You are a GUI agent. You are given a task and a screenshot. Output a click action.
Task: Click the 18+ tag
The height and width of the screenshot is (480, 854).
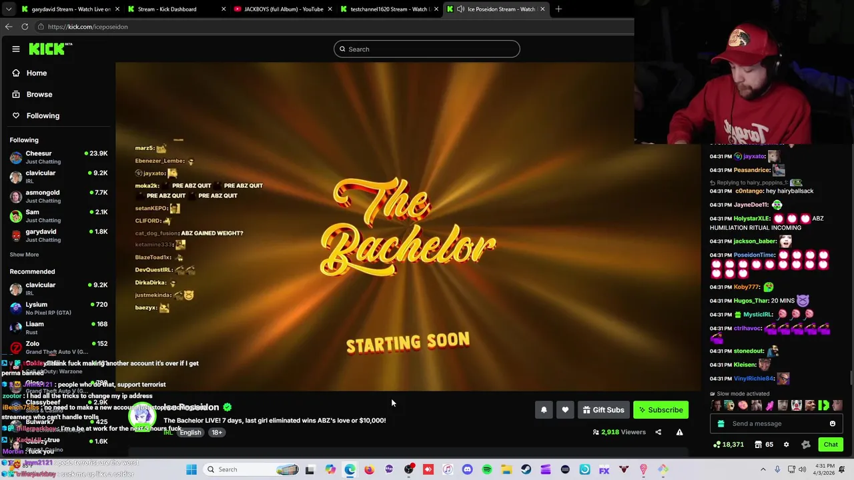(x=217, y=433)
